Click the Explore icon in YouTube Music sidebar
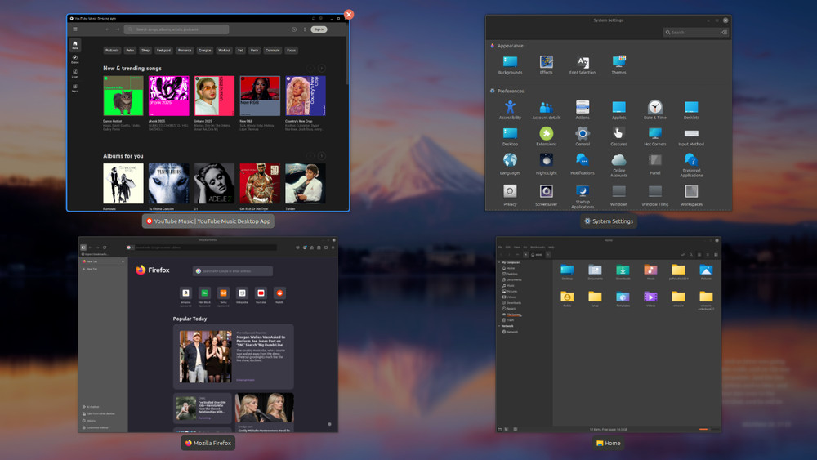 (75, 59)
